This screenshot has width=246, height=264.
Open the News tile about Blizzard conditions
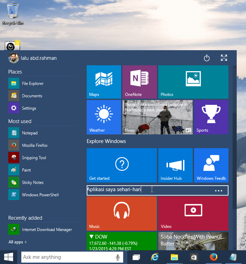click(157, 117)
